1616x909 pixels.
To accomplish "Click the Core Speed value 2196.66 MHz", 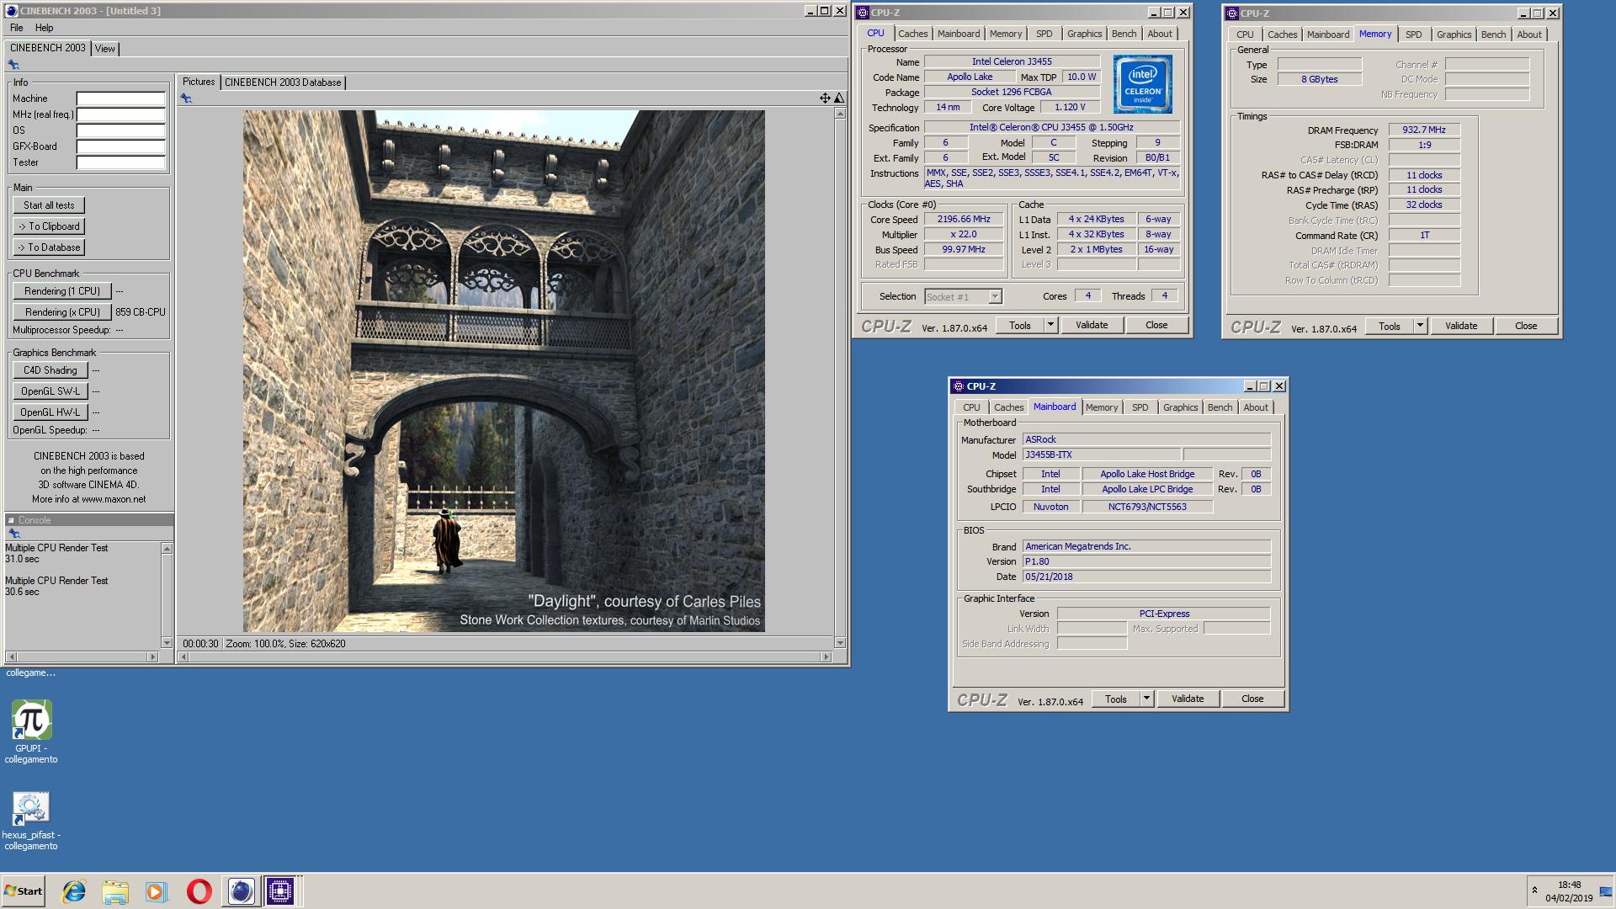I will point(964,220).
